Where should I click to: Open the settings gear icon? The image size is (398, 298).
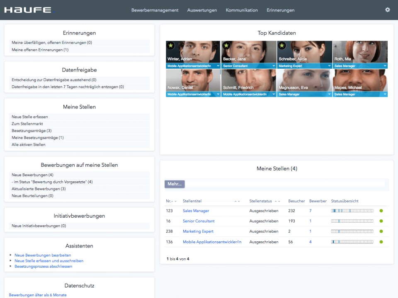387,10
